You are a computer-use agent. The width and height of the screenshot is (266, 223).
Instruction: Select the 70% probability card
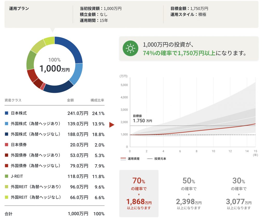[139, 193]
